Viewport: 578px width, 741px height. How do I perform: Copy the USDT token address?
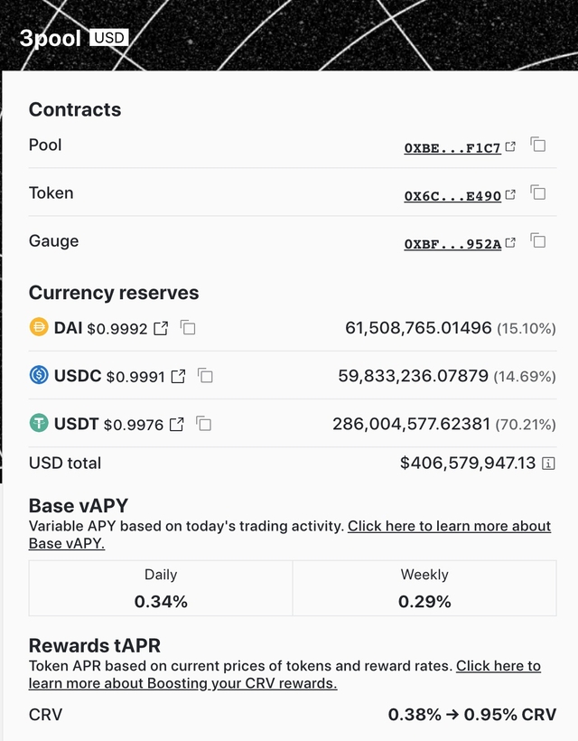(204, 424)
